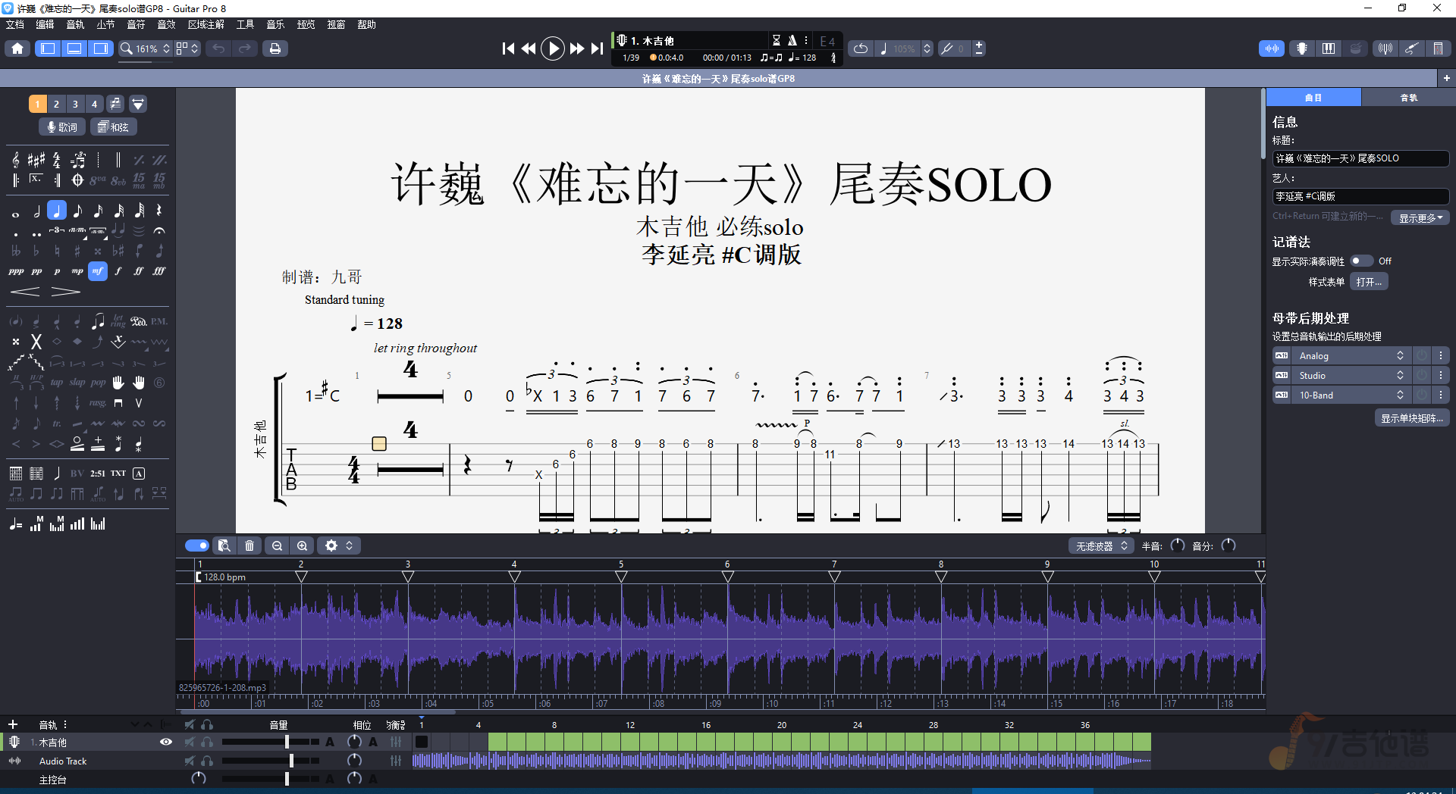Open the zoom level dropdown at 161%
The width and height of the screenshot is (1456, 794).
pos(146,48)
